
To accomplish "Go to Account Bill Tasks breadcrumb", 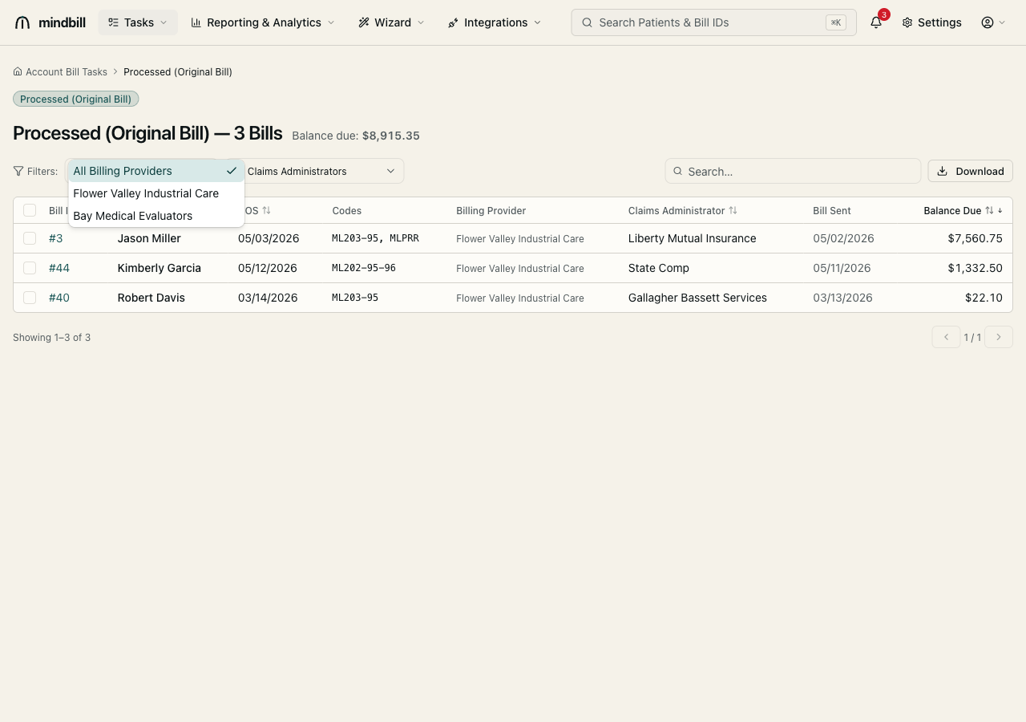I will pyautogui.click(x=66, y=71).
